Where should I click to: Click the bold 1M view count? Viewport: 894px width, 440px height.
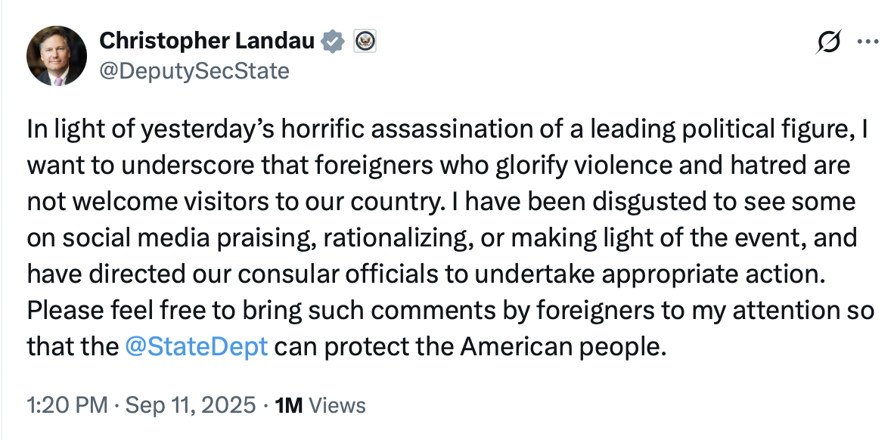[x=289, y=405]
